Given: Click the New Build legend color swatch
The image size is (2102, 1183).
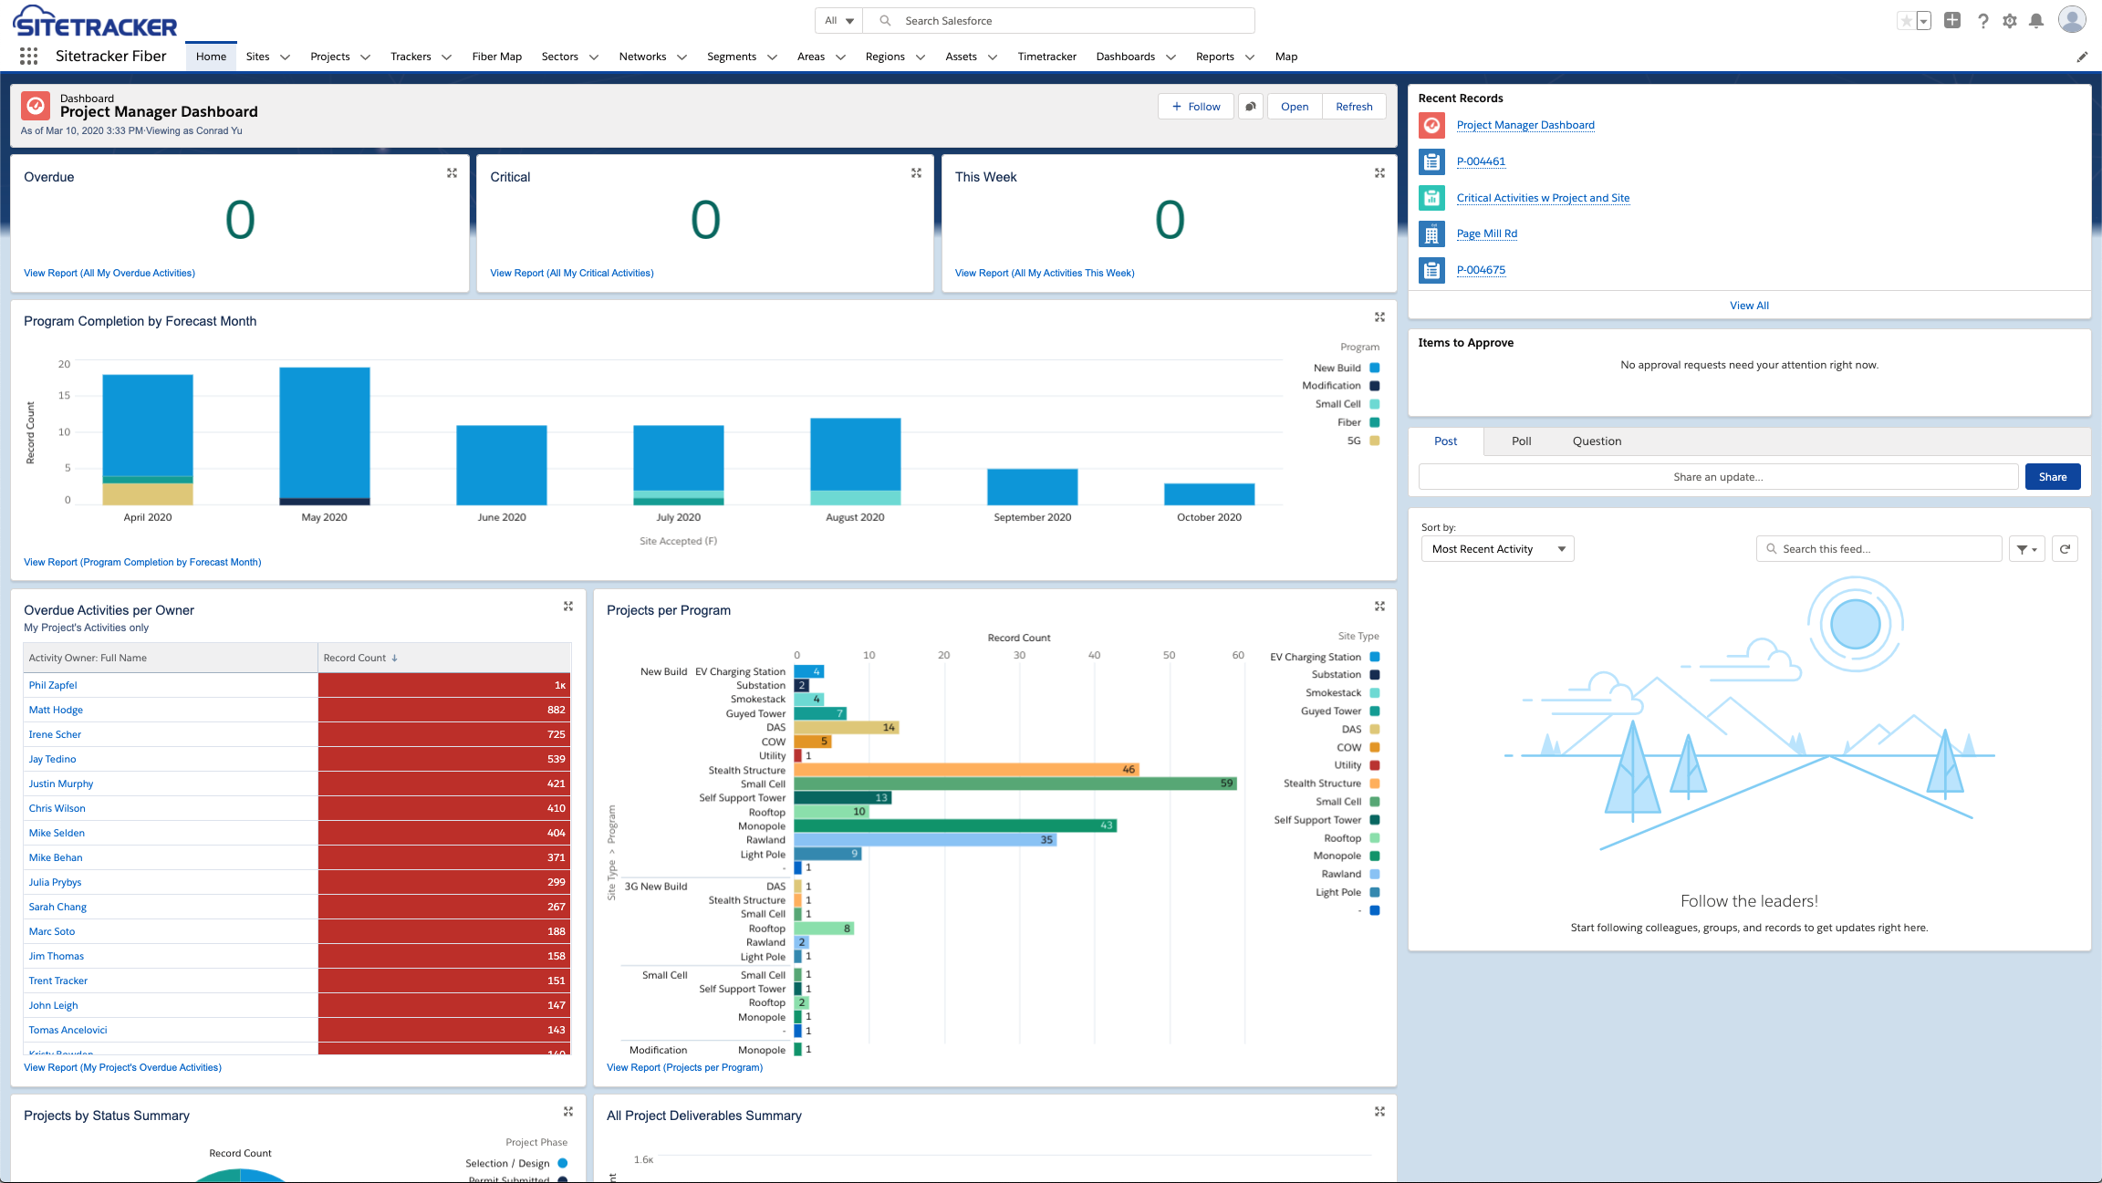Looking at the screenshot, I should click(1375, 368).
